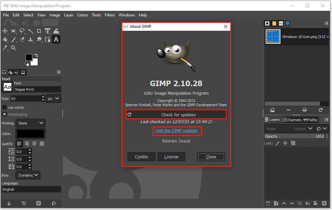The width and height of the screenshot is (332, 210).
Task: Select the Free Select lasso tool
Action: click(x=22, y=31)
